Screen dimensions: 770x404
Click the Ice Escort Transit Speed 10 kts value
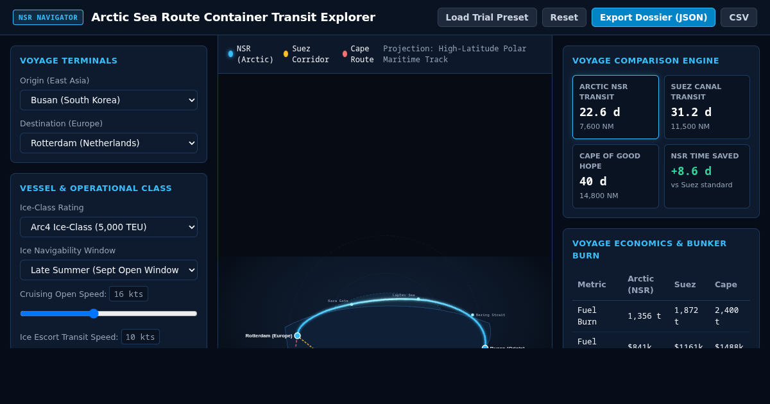click(141, 337)
